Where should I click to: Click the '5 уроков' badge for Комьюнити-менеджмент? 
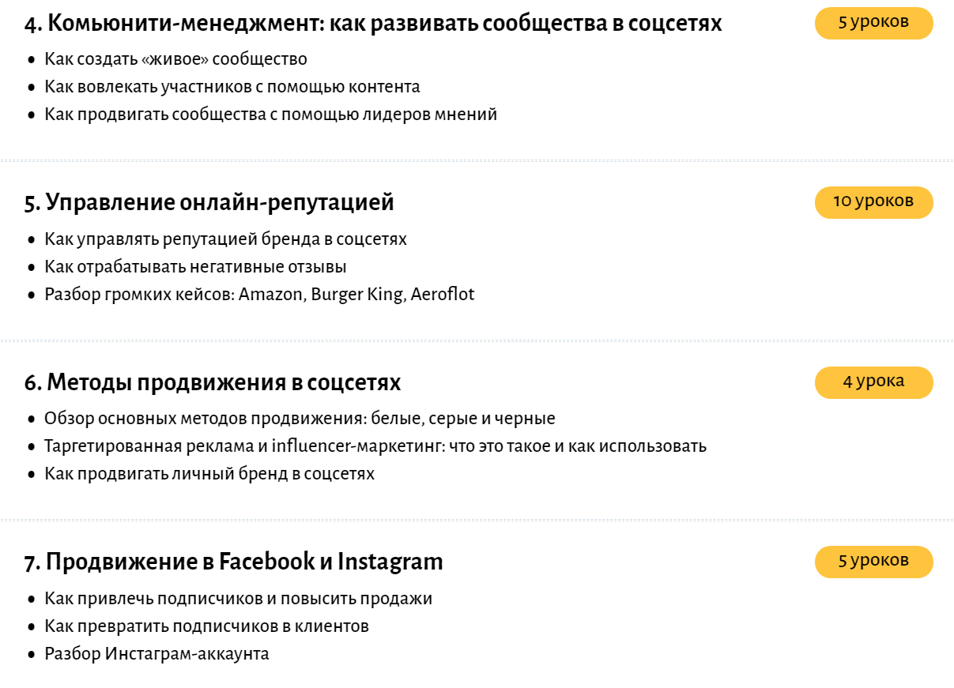873,23
